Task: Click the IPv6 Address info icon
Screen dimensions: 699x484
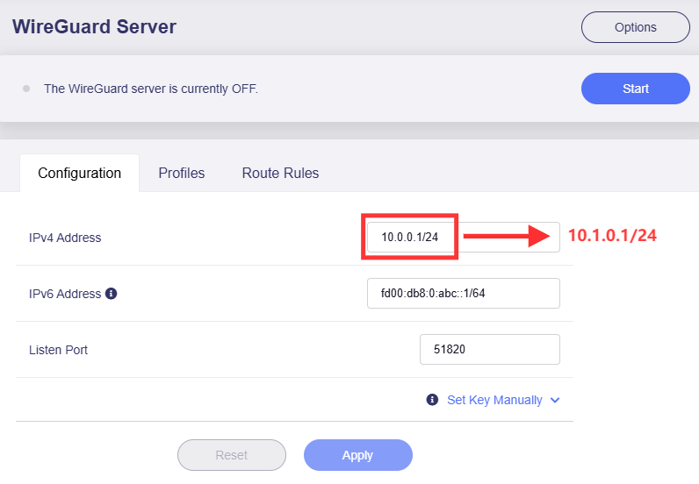Action: click(111, 294)
